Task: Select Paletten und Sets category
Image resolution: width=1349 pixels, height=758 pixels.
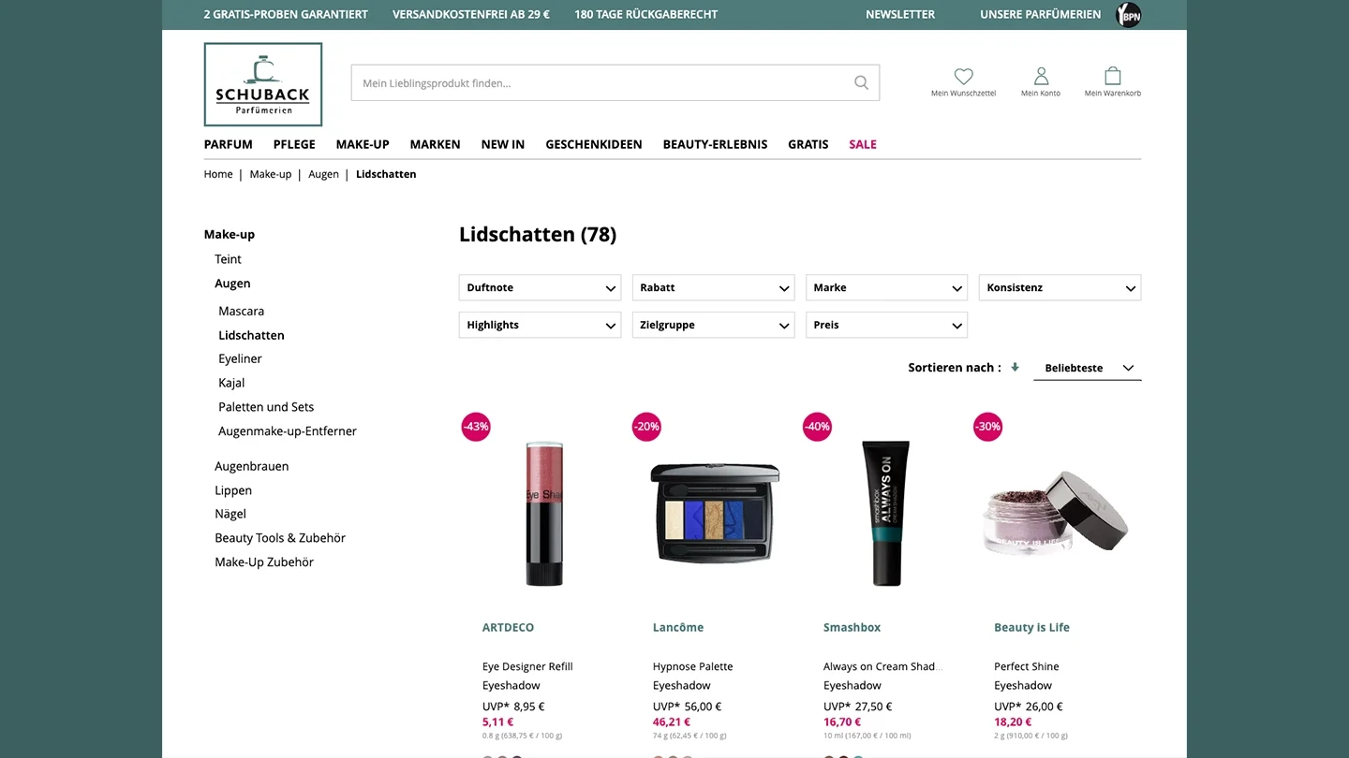Action: point(266,407)
